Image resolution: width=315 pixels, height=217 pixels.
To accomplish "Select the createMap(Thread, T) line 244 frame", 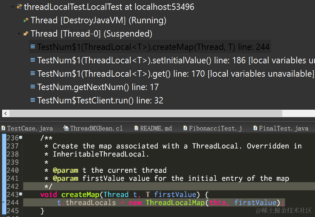I will point(153,47).
